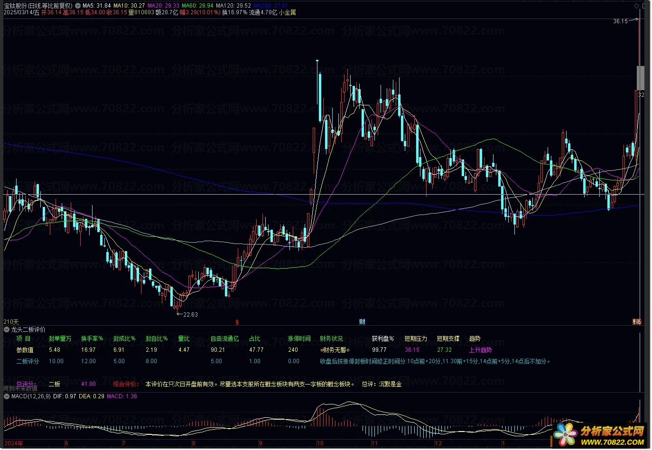Click the 总评分 label
This screenshot has width=652, height=450.
26,384
